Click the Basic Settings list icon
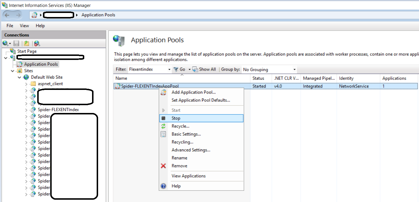The image size is (419, 202). point(163,134)
